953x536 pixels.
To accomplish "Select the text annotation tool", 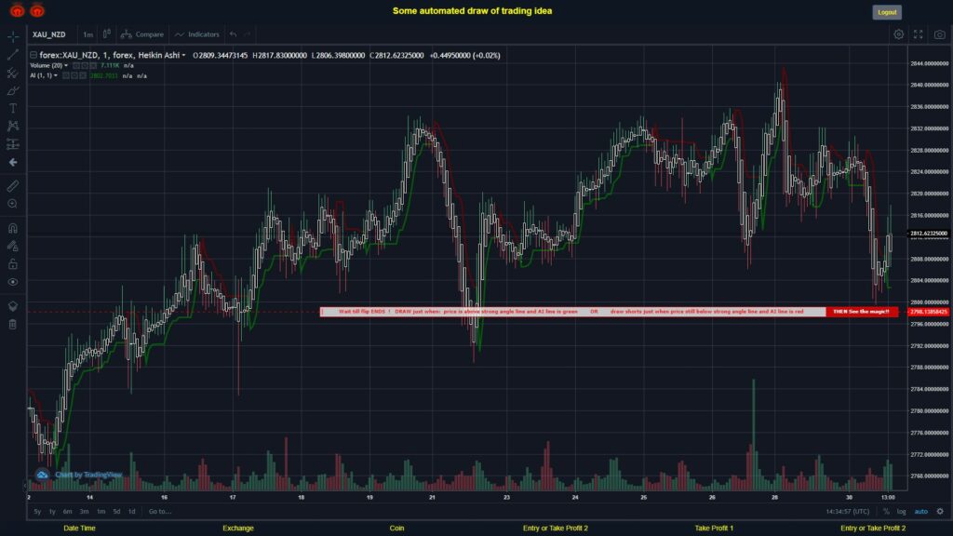I will pyautogui.click(x=13, y=108).
